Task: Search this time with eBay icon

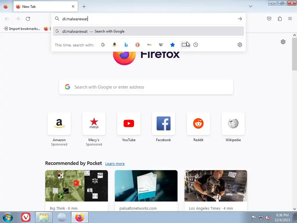Action: [149, 45]
